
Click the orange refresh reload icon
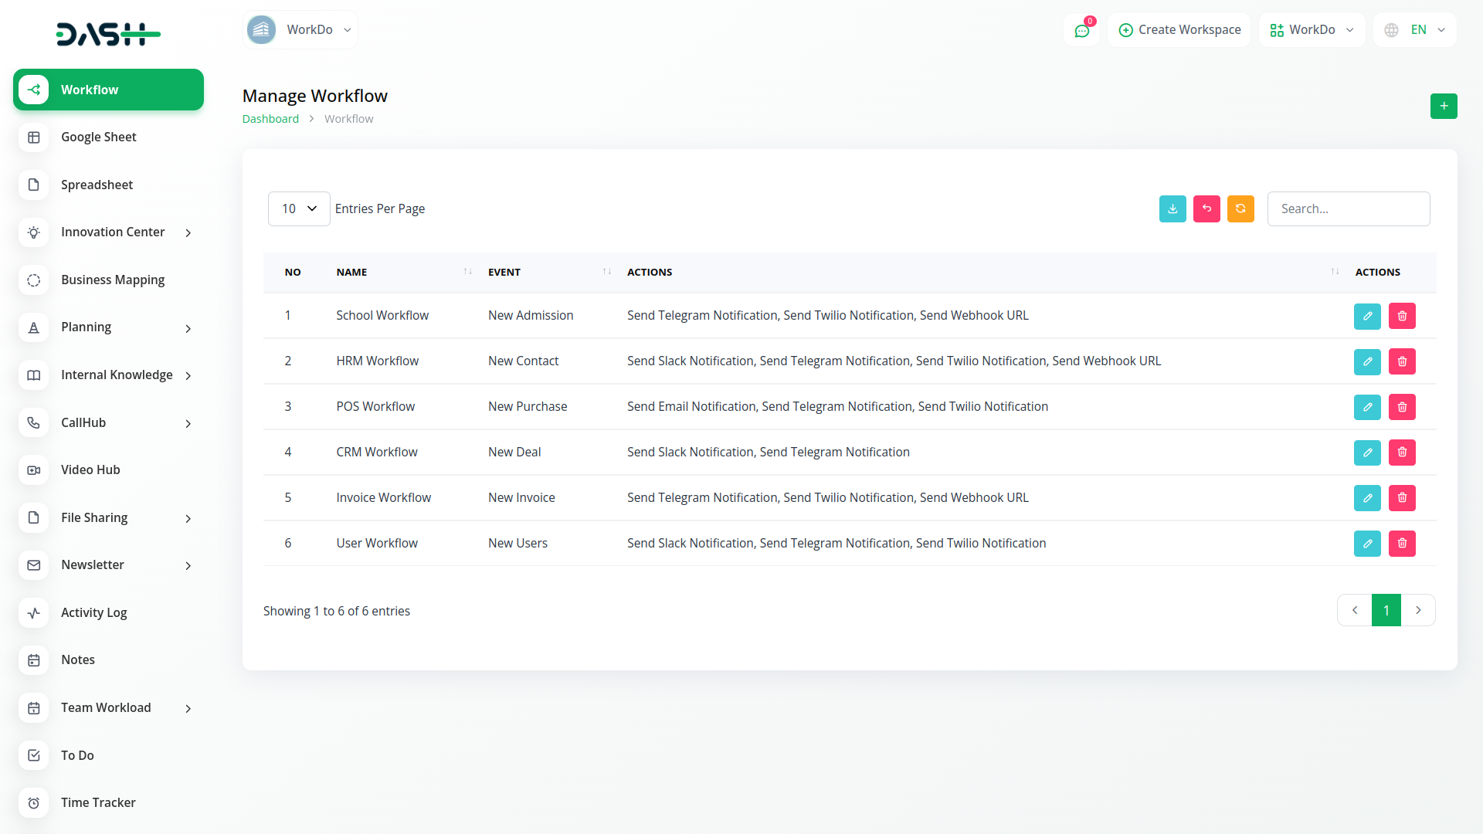(x=1240, y=208)
